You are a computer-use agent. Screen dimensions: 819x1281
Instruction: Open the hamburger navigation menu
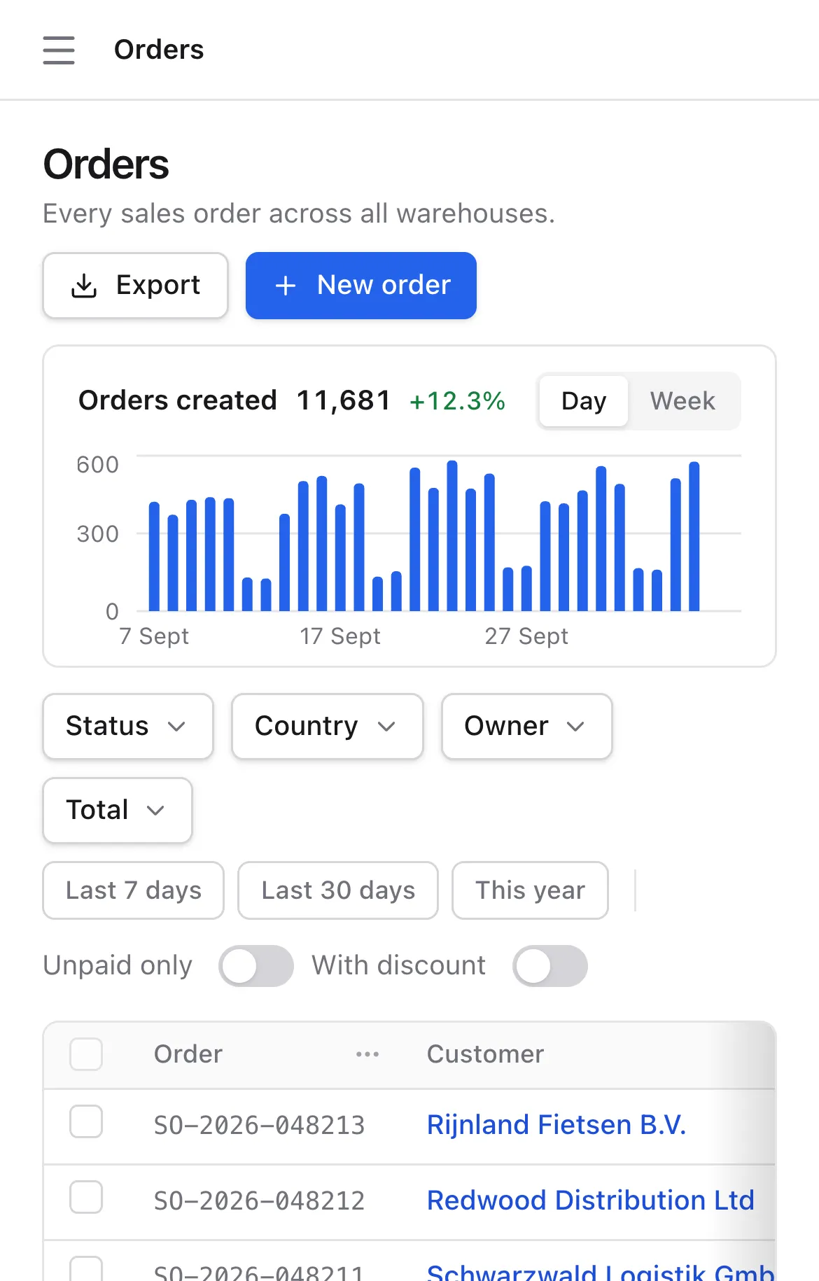click(59, 50)
